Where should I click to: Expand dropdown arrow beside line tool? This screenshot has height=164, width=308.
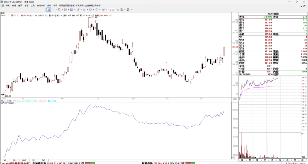click(56, 10)
